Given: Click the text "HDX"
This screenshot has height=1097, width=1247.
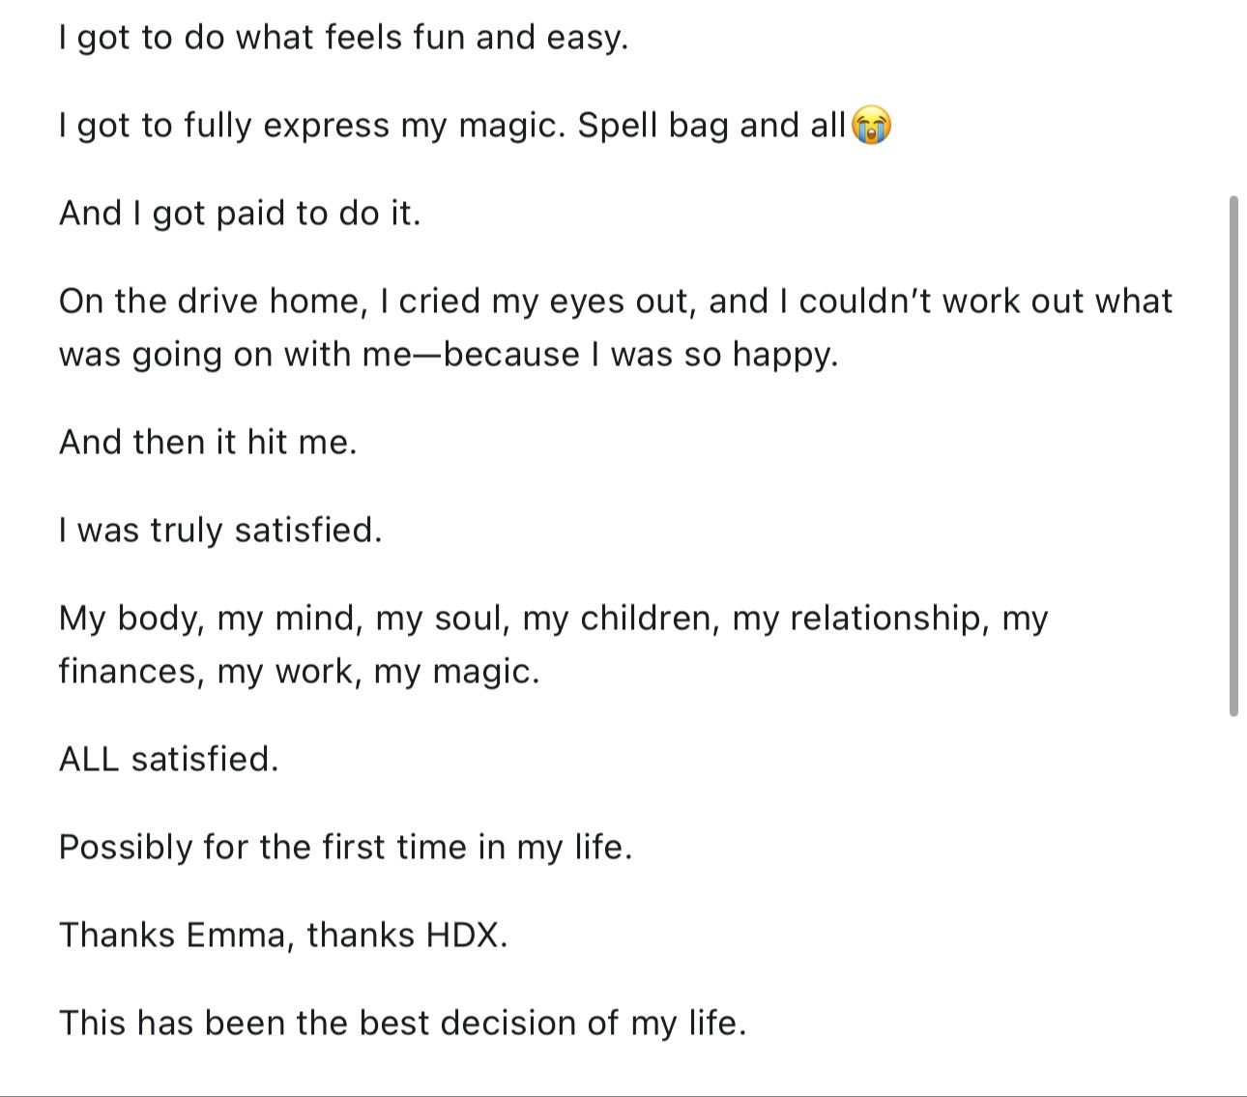Looking at the screenshot, I should tap(461, 936).
